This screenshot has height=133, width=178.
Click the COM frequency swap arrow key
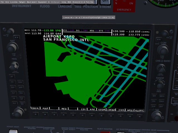coord(159,40)
